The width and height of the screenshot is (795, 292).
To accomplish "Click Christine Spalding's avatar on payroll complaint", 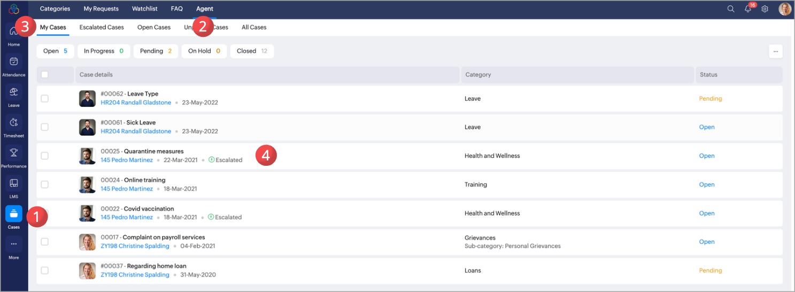I will (87, 242).
